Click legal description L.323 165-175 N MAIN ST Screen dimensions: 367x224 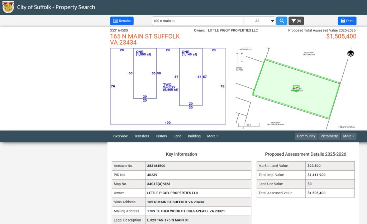click(x=168, y=220)
